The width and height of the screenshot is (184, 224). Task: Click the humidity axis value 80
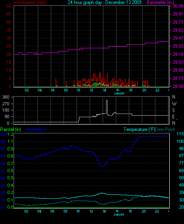coord(3,149)
